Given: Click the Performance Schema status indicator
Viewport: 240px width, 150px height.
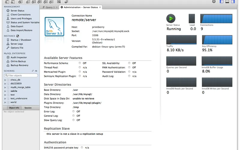Looking at the screenshot, I should point(80,63).
